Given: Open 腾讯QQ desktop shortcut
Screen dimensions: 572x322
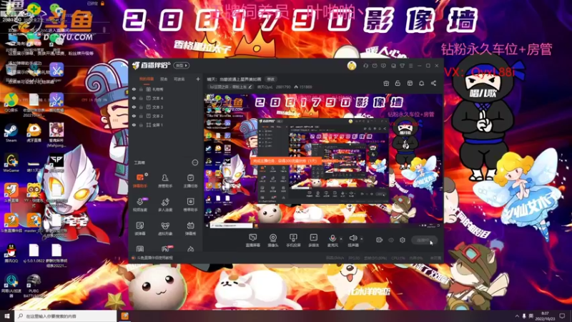Looking at the screenshot, I should coord(11,254).
